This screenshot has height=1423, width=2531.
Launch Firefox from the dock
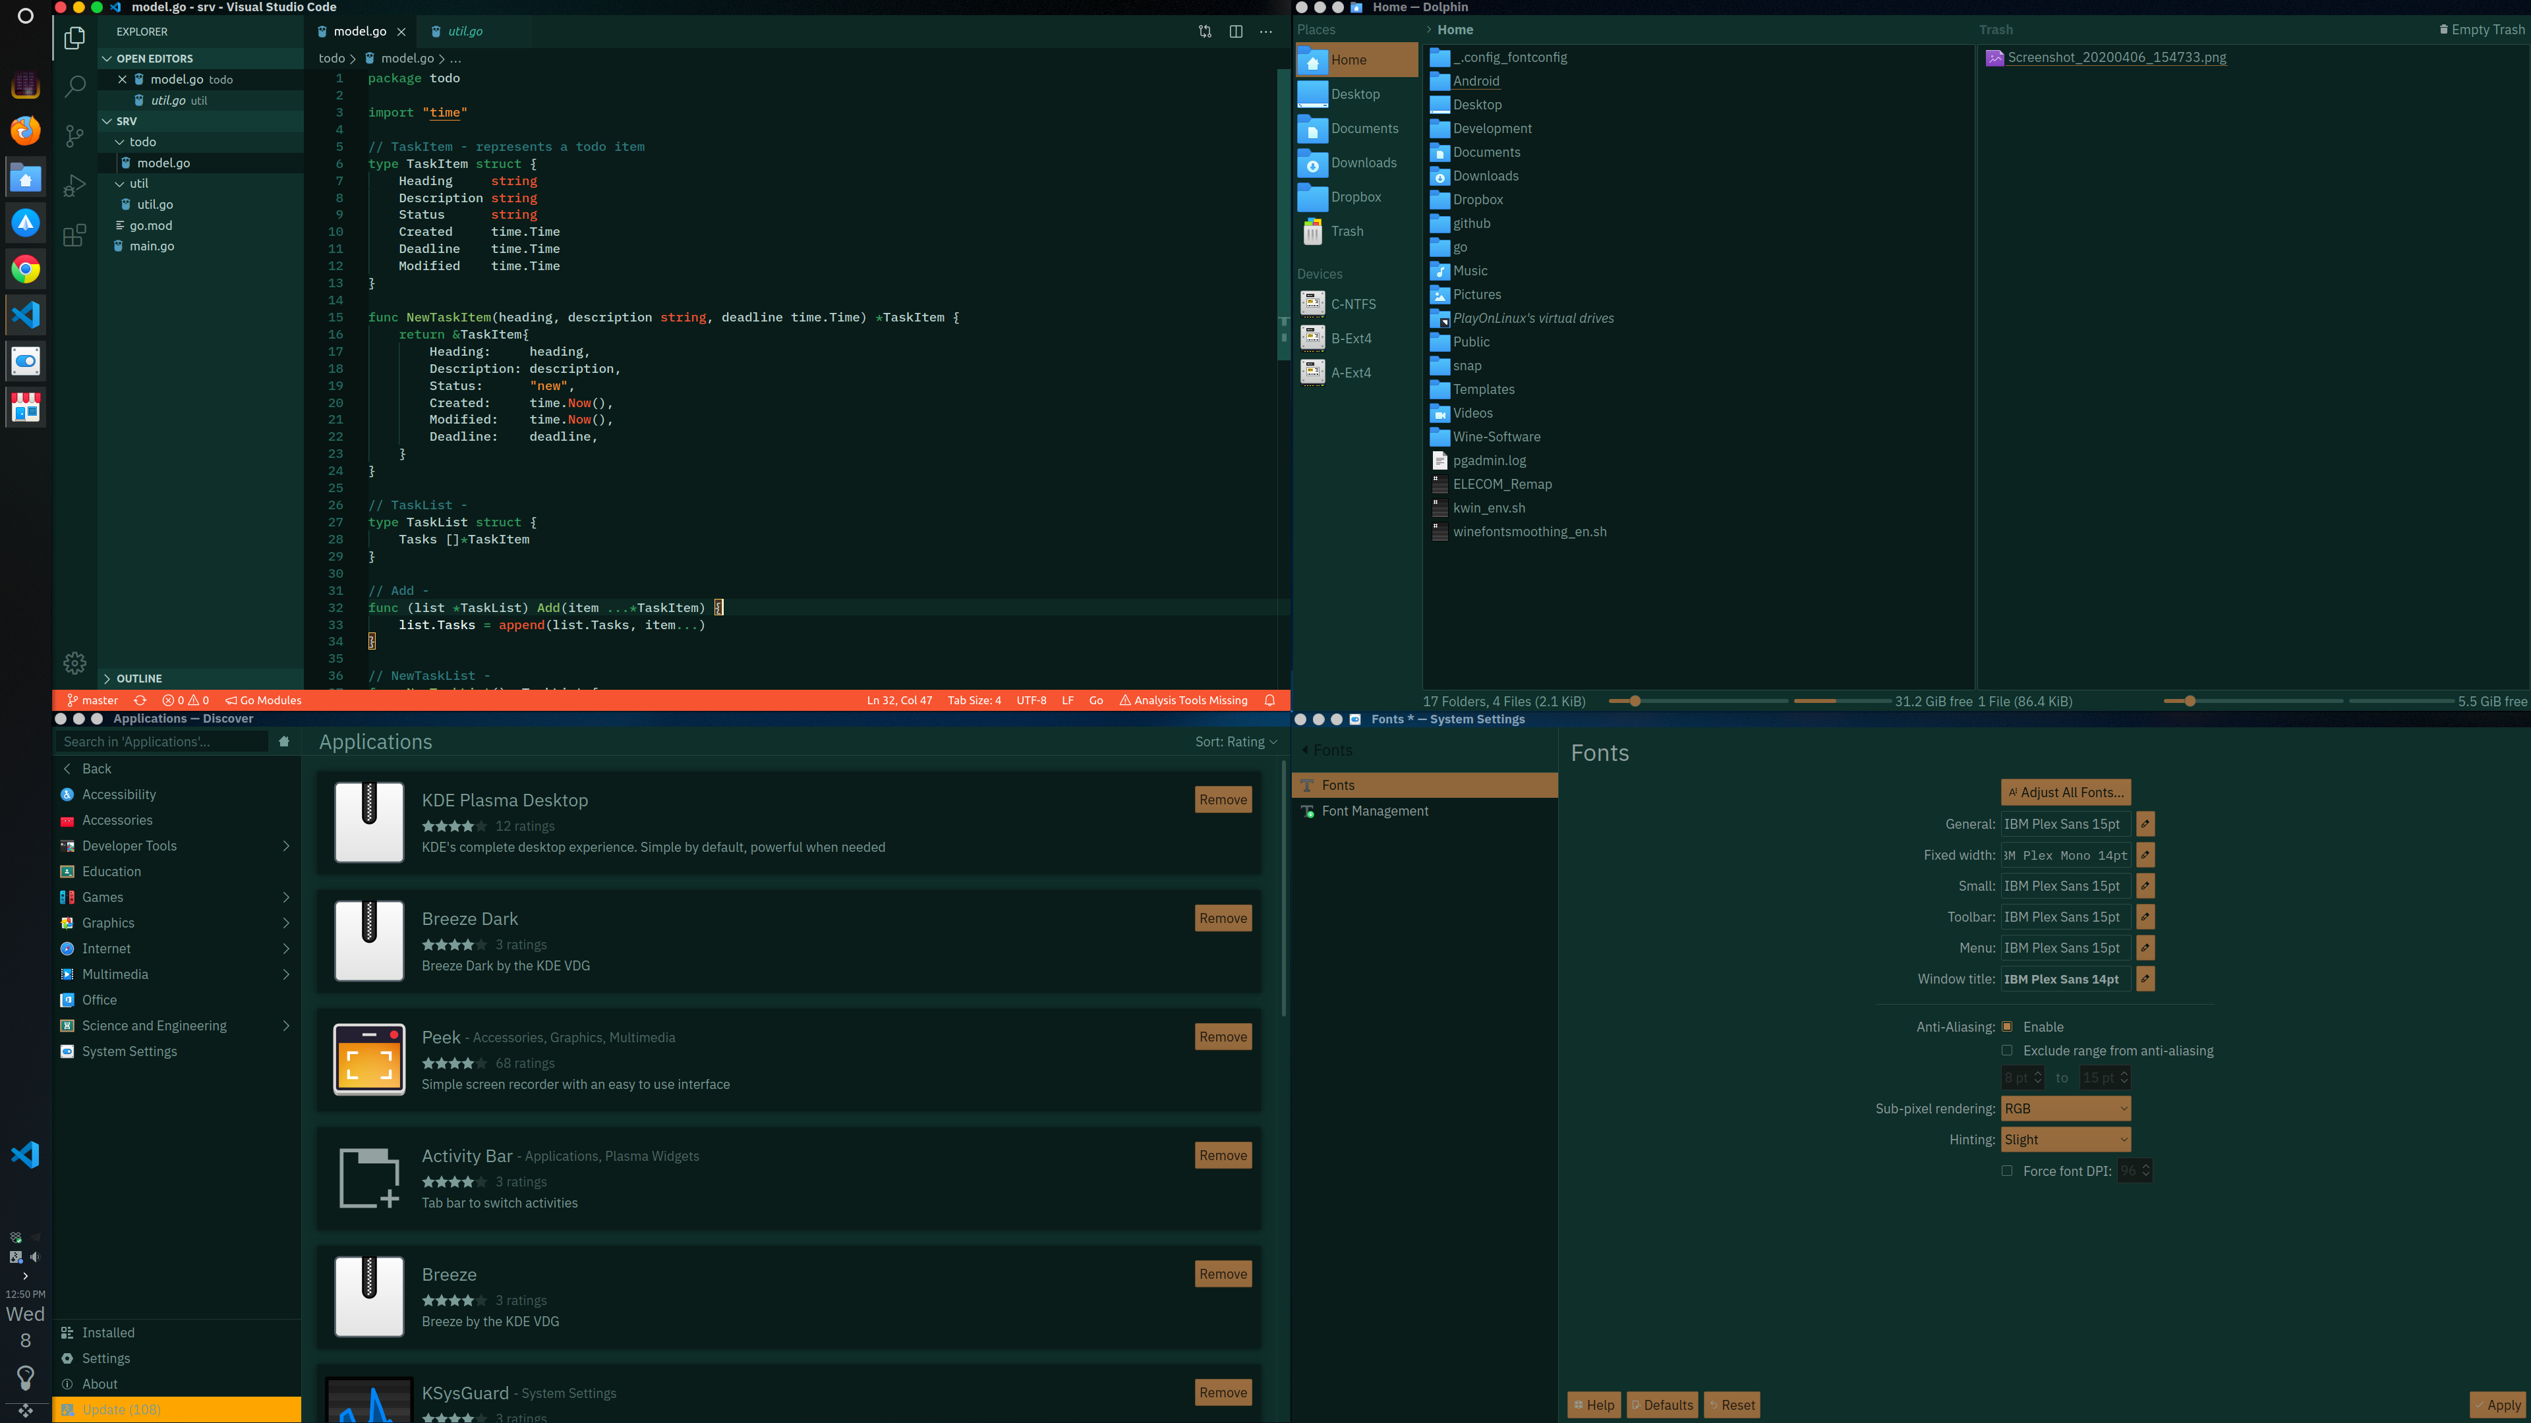[x=26, y=130]
